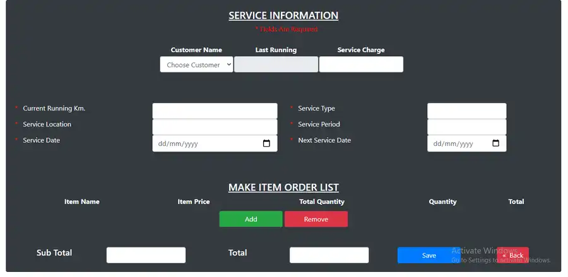Go back using the Back button
Viewport: 568px width, 277px height.
pyautogui.click(x=513, y=255)
